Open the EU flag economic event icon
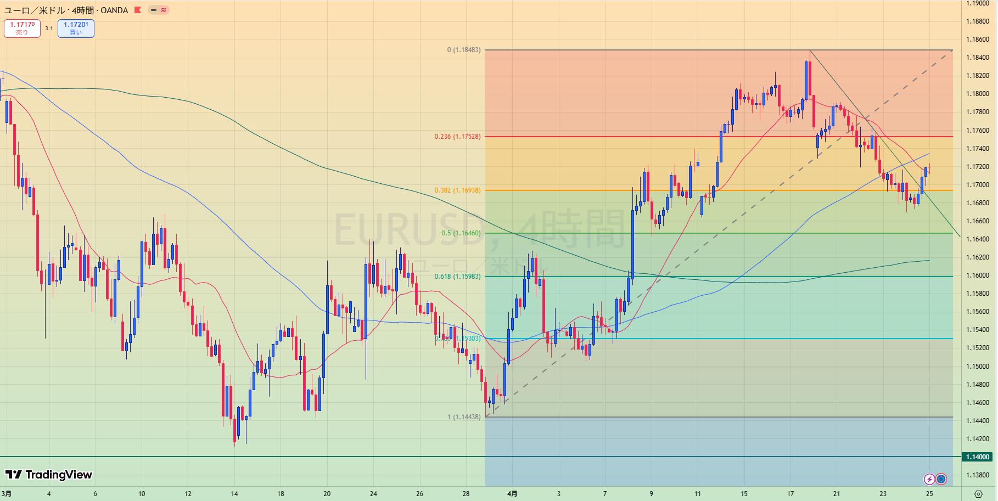 point(941,479)
